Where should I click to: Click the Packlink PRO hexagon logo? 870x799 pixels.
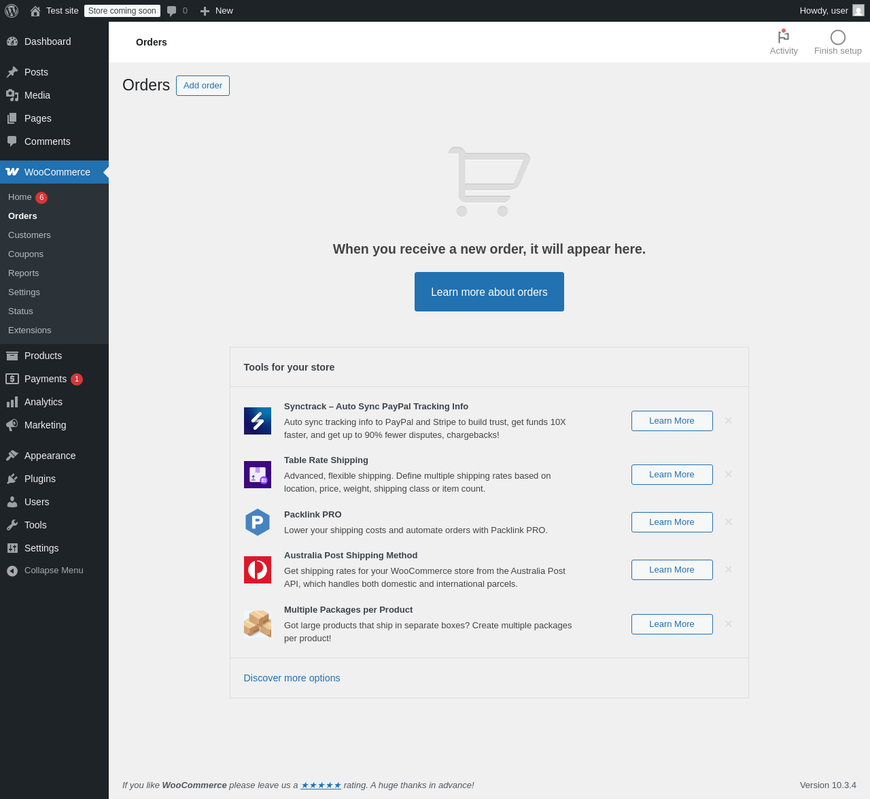pos(258,522)
